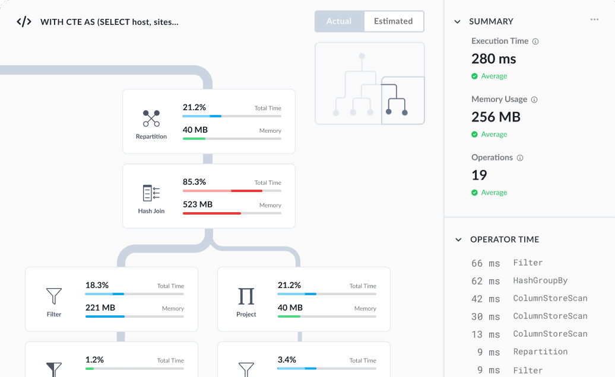Click the 19 operations value
The width and height of the screenshot is (615, 377).
coord(479,175)
